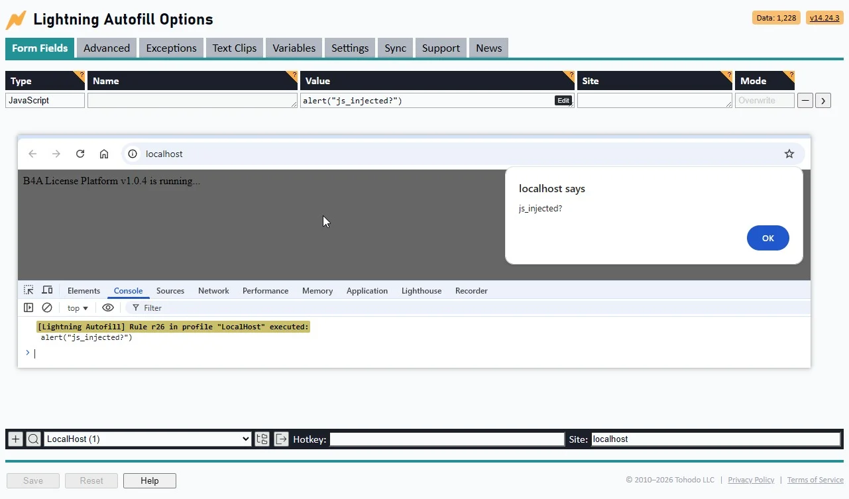Viewport: 849px width, 499px height.
Task: Open the LocalHost (1) profile dropdown
Action: [x=148, y=439]
